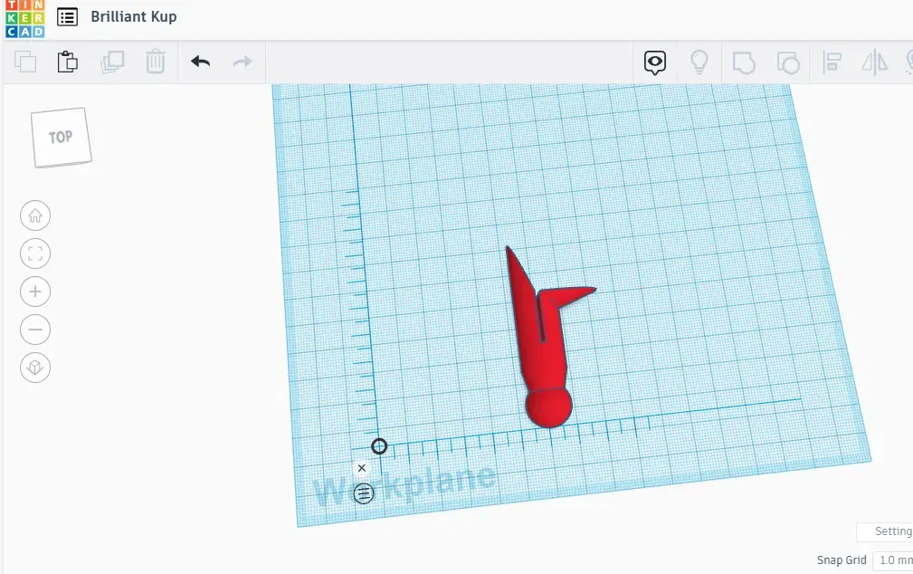Close the ruler with the X button

(362, 468)
